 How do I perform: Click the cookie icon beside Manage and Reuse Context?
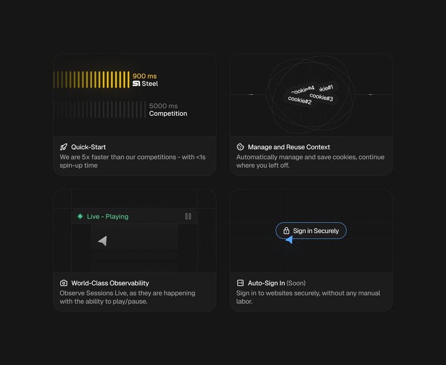click(240, 147)
